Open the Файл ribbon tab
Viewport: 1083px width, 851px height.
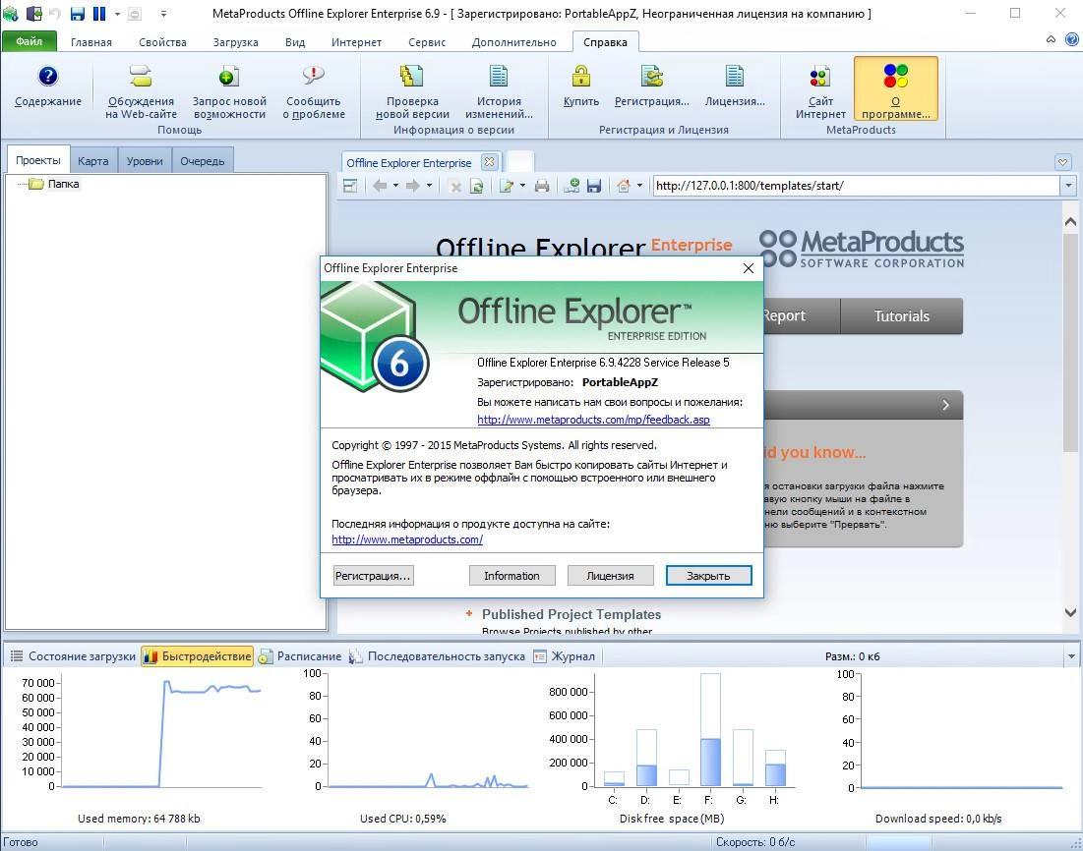click(29, 41)
